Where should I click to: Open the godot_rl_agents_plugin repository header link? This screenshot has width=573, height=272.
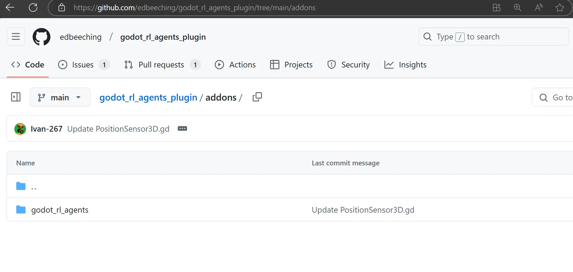click(163, 37)
